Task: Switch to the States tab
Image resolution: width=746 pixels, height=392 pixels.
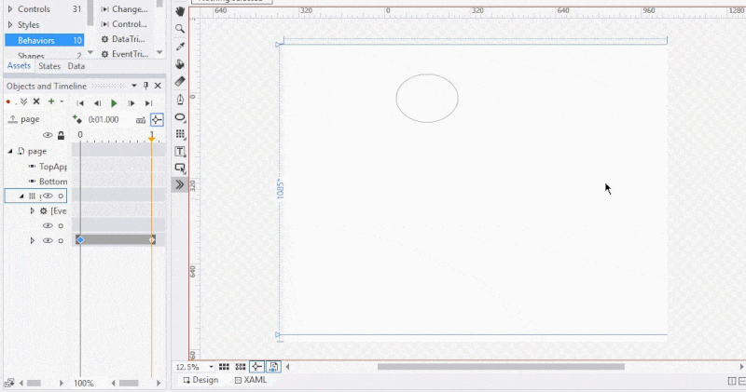Action: [x=49, y=66]
